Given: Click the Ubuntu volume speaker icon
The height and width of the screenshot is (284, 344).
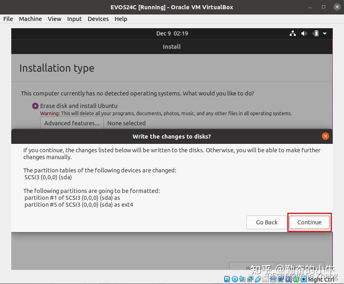Looking at the screenshot, I should [x=304, y=33].
